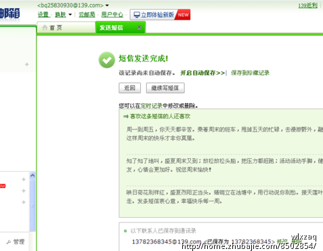Click the sidebar vertical scrollbar thumb
This screenshot has width=323, height=251.
33,205
